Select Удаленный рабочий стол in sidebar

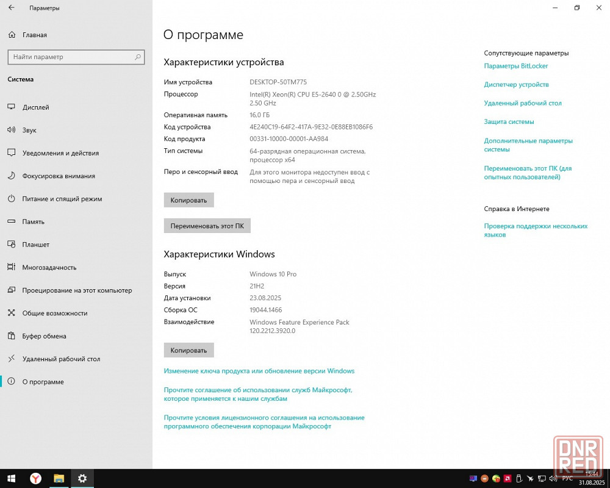click(x=61, y=359)
